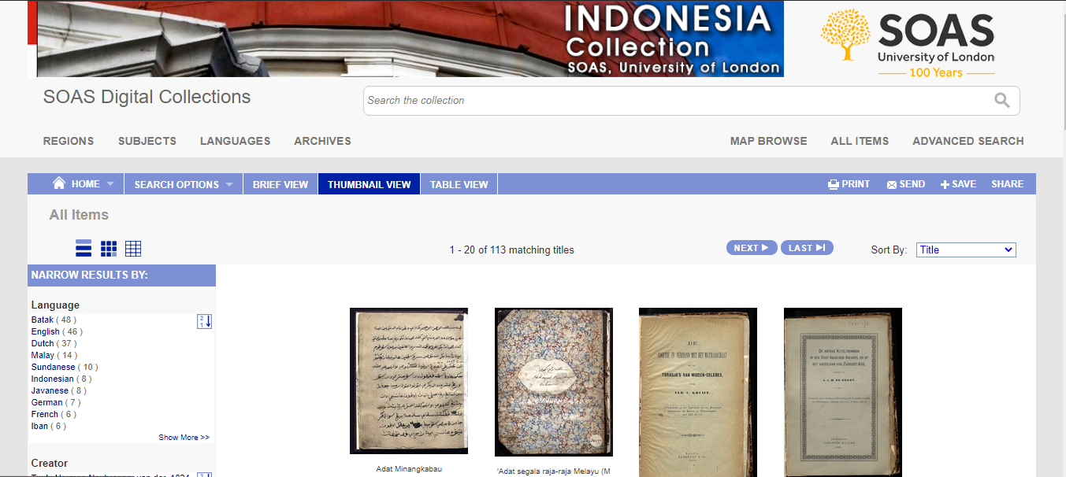The image size is (1066, 477).
Task: Open the Torajas van Midden-Celebes thumbnail
Action: (x=698, y=392)
